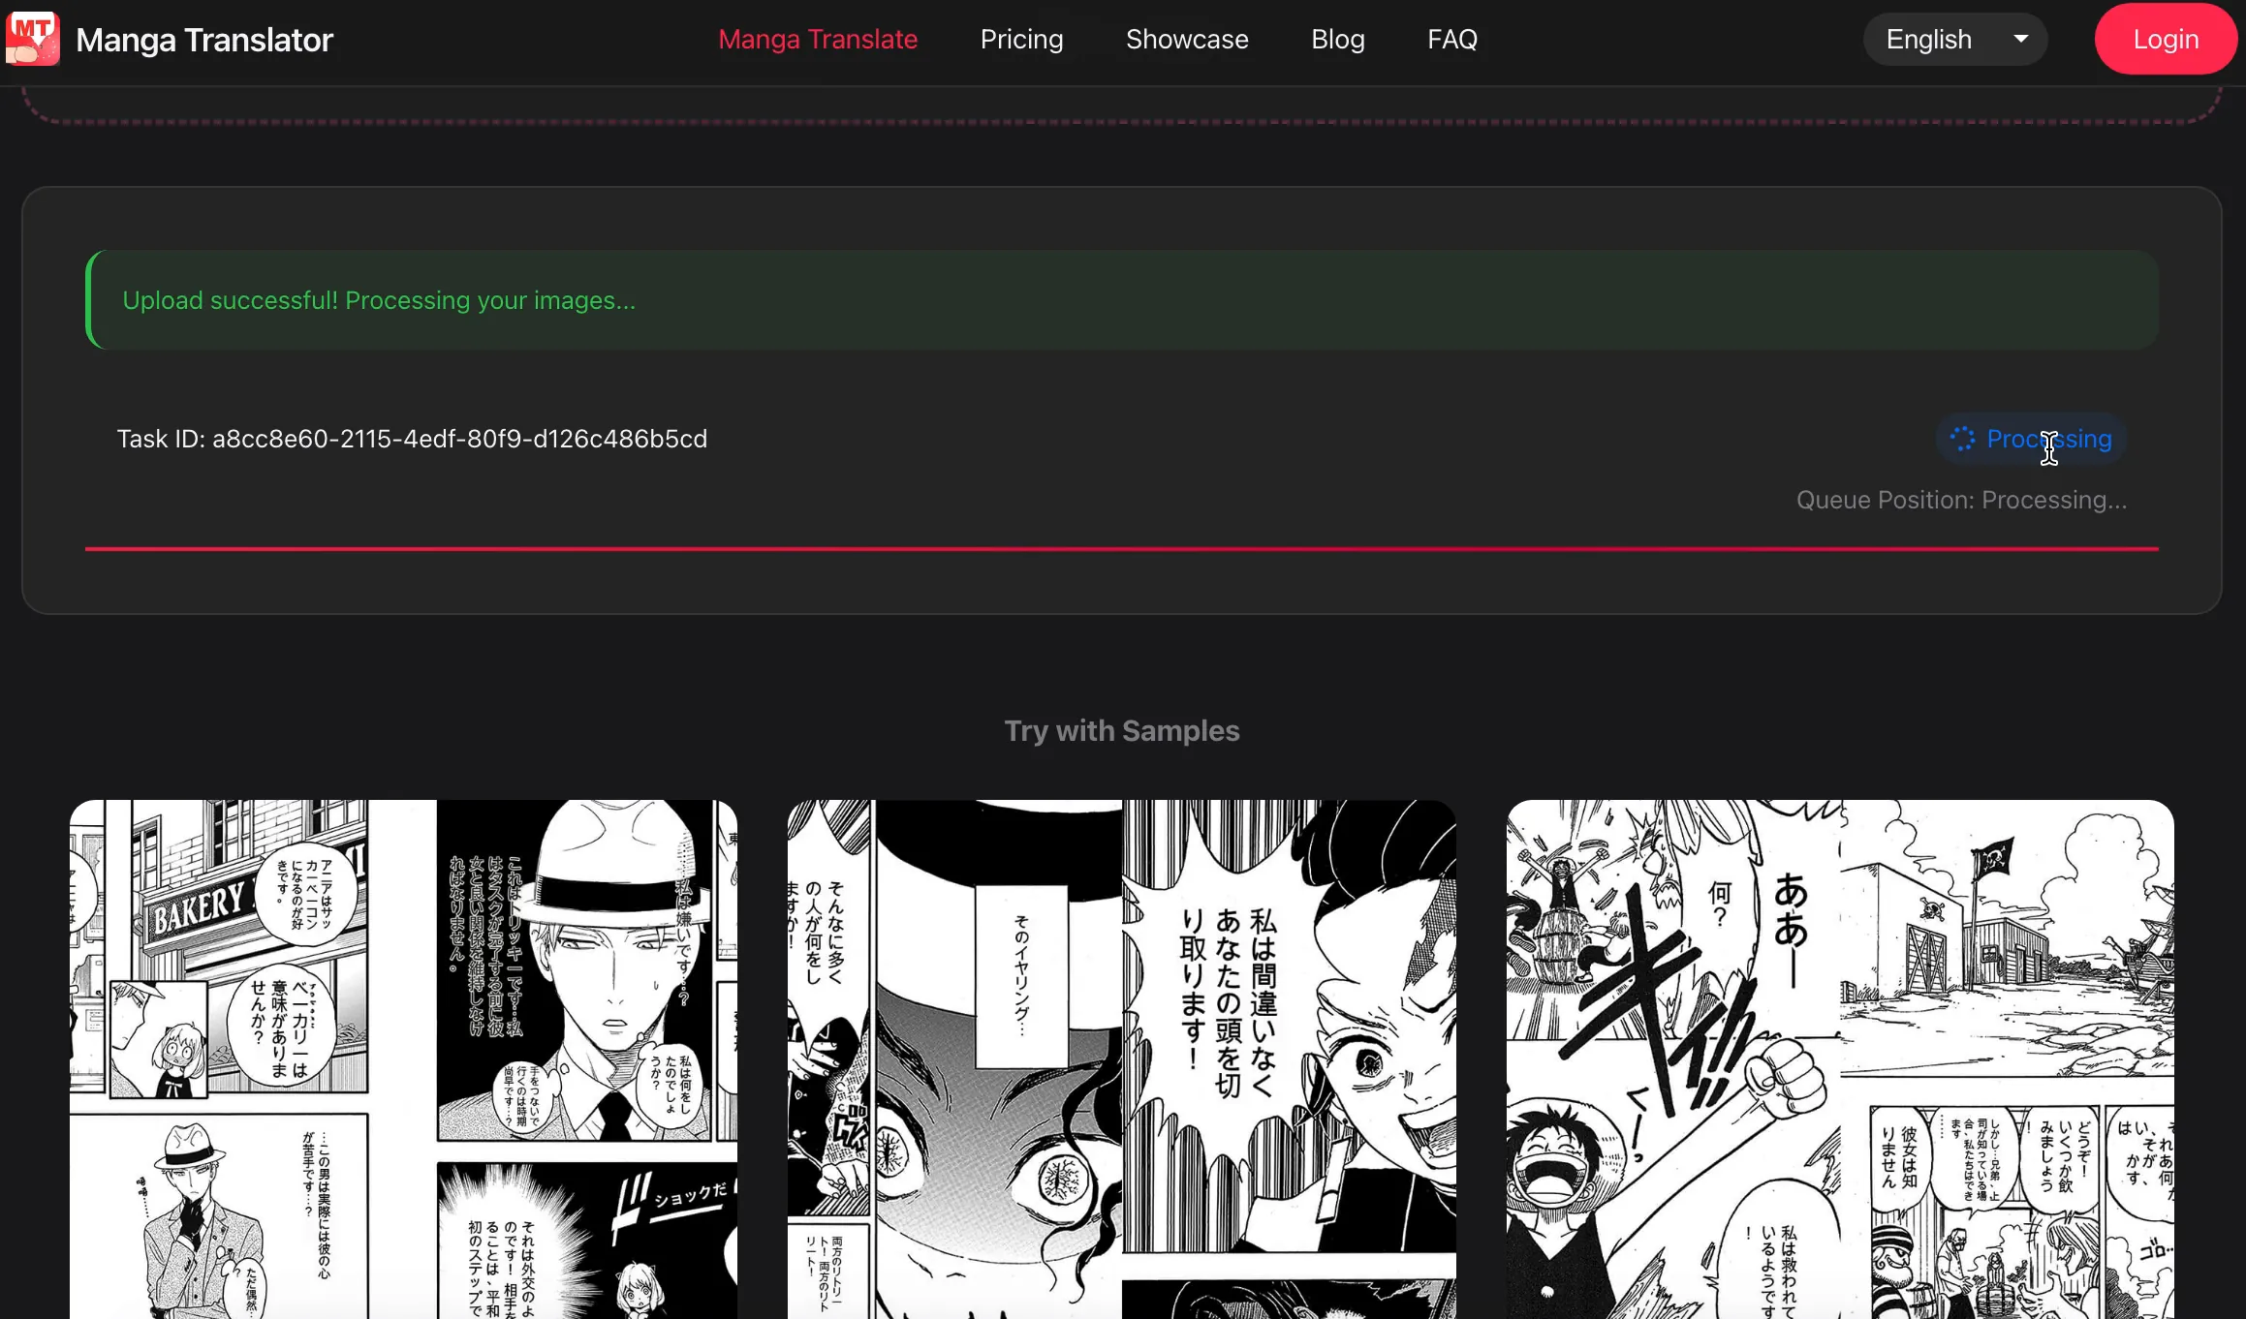Open the FAQ page
The image size is (2246, 1319).
tap(1451, 39)
